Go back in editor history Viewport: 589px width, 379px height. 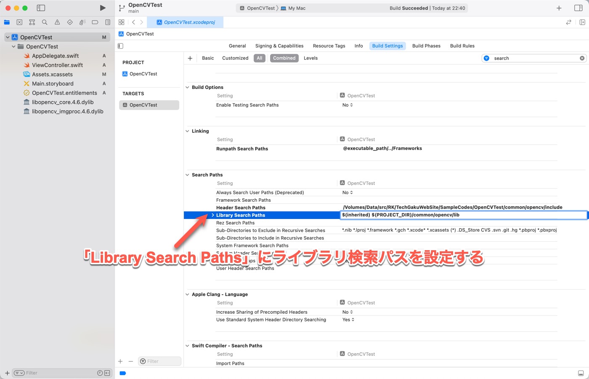[x=133, y=22]
